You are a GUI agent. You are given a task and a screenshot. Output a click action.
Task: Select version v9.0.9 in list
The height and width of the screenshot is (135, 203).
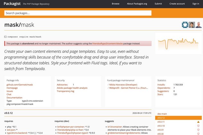(x=160, y=130)
